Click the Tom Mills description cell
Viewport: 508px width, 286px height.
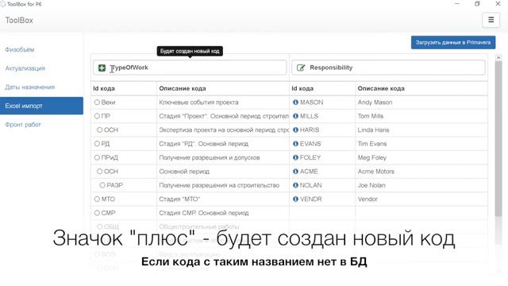[x=421, y=116]
